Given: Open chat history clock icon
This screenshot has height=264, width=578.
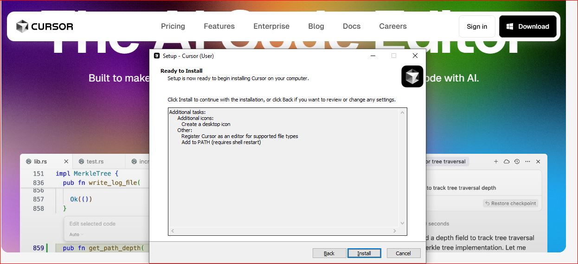Looking at the screenshot, I should coord(517,162).
